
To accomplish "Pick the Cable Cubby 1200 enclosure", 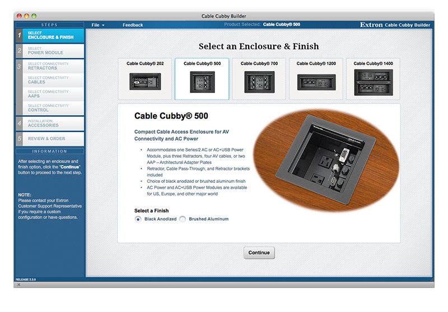I will tap(316, 79).
